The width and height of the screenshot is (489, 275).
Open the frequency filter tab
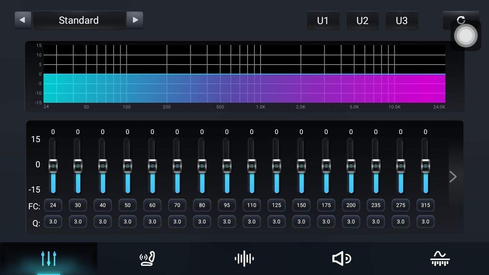tap(440, 259)
